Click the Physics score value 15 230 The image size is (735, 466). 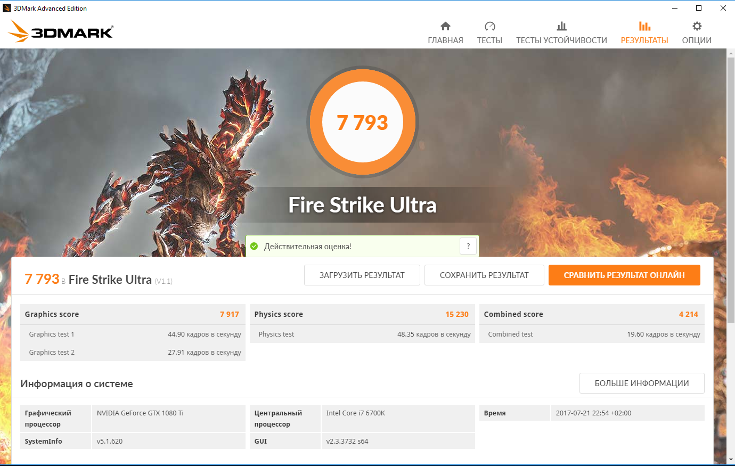(x=457, y=314)
